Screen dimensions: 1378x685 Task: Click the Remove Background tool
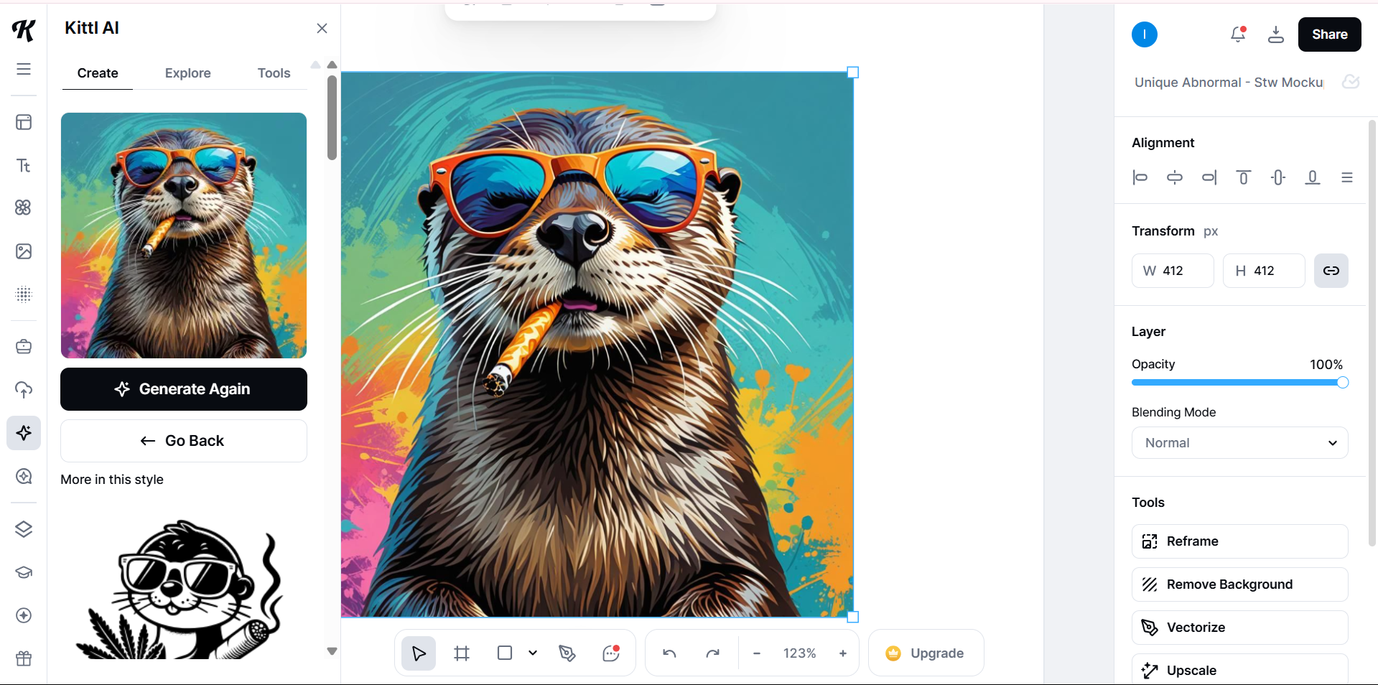pyautogui.click(x=1239, y=584)
